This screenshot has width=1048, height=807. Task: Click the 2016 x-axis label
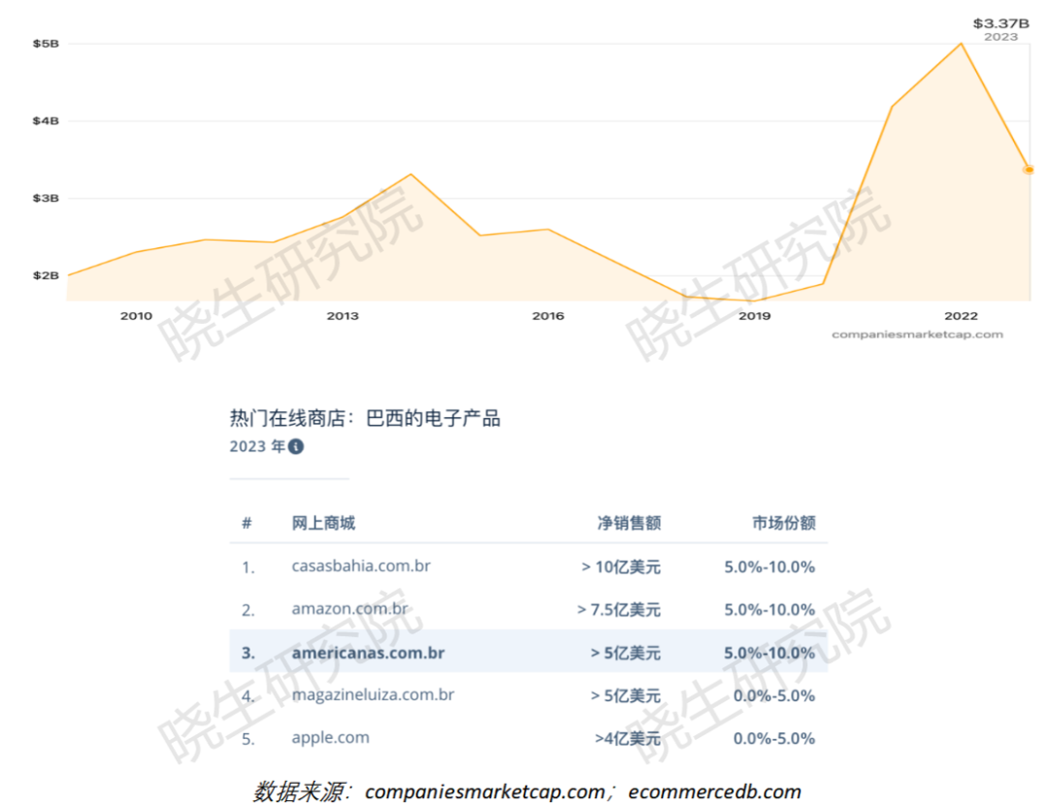pyautogui.click(x=548, y=316)
